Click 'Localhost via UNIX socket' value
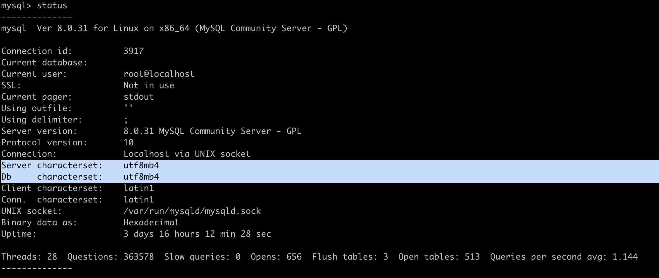This screenshot has height=278, width=659. pyautogui.click(x=187, y=154)
